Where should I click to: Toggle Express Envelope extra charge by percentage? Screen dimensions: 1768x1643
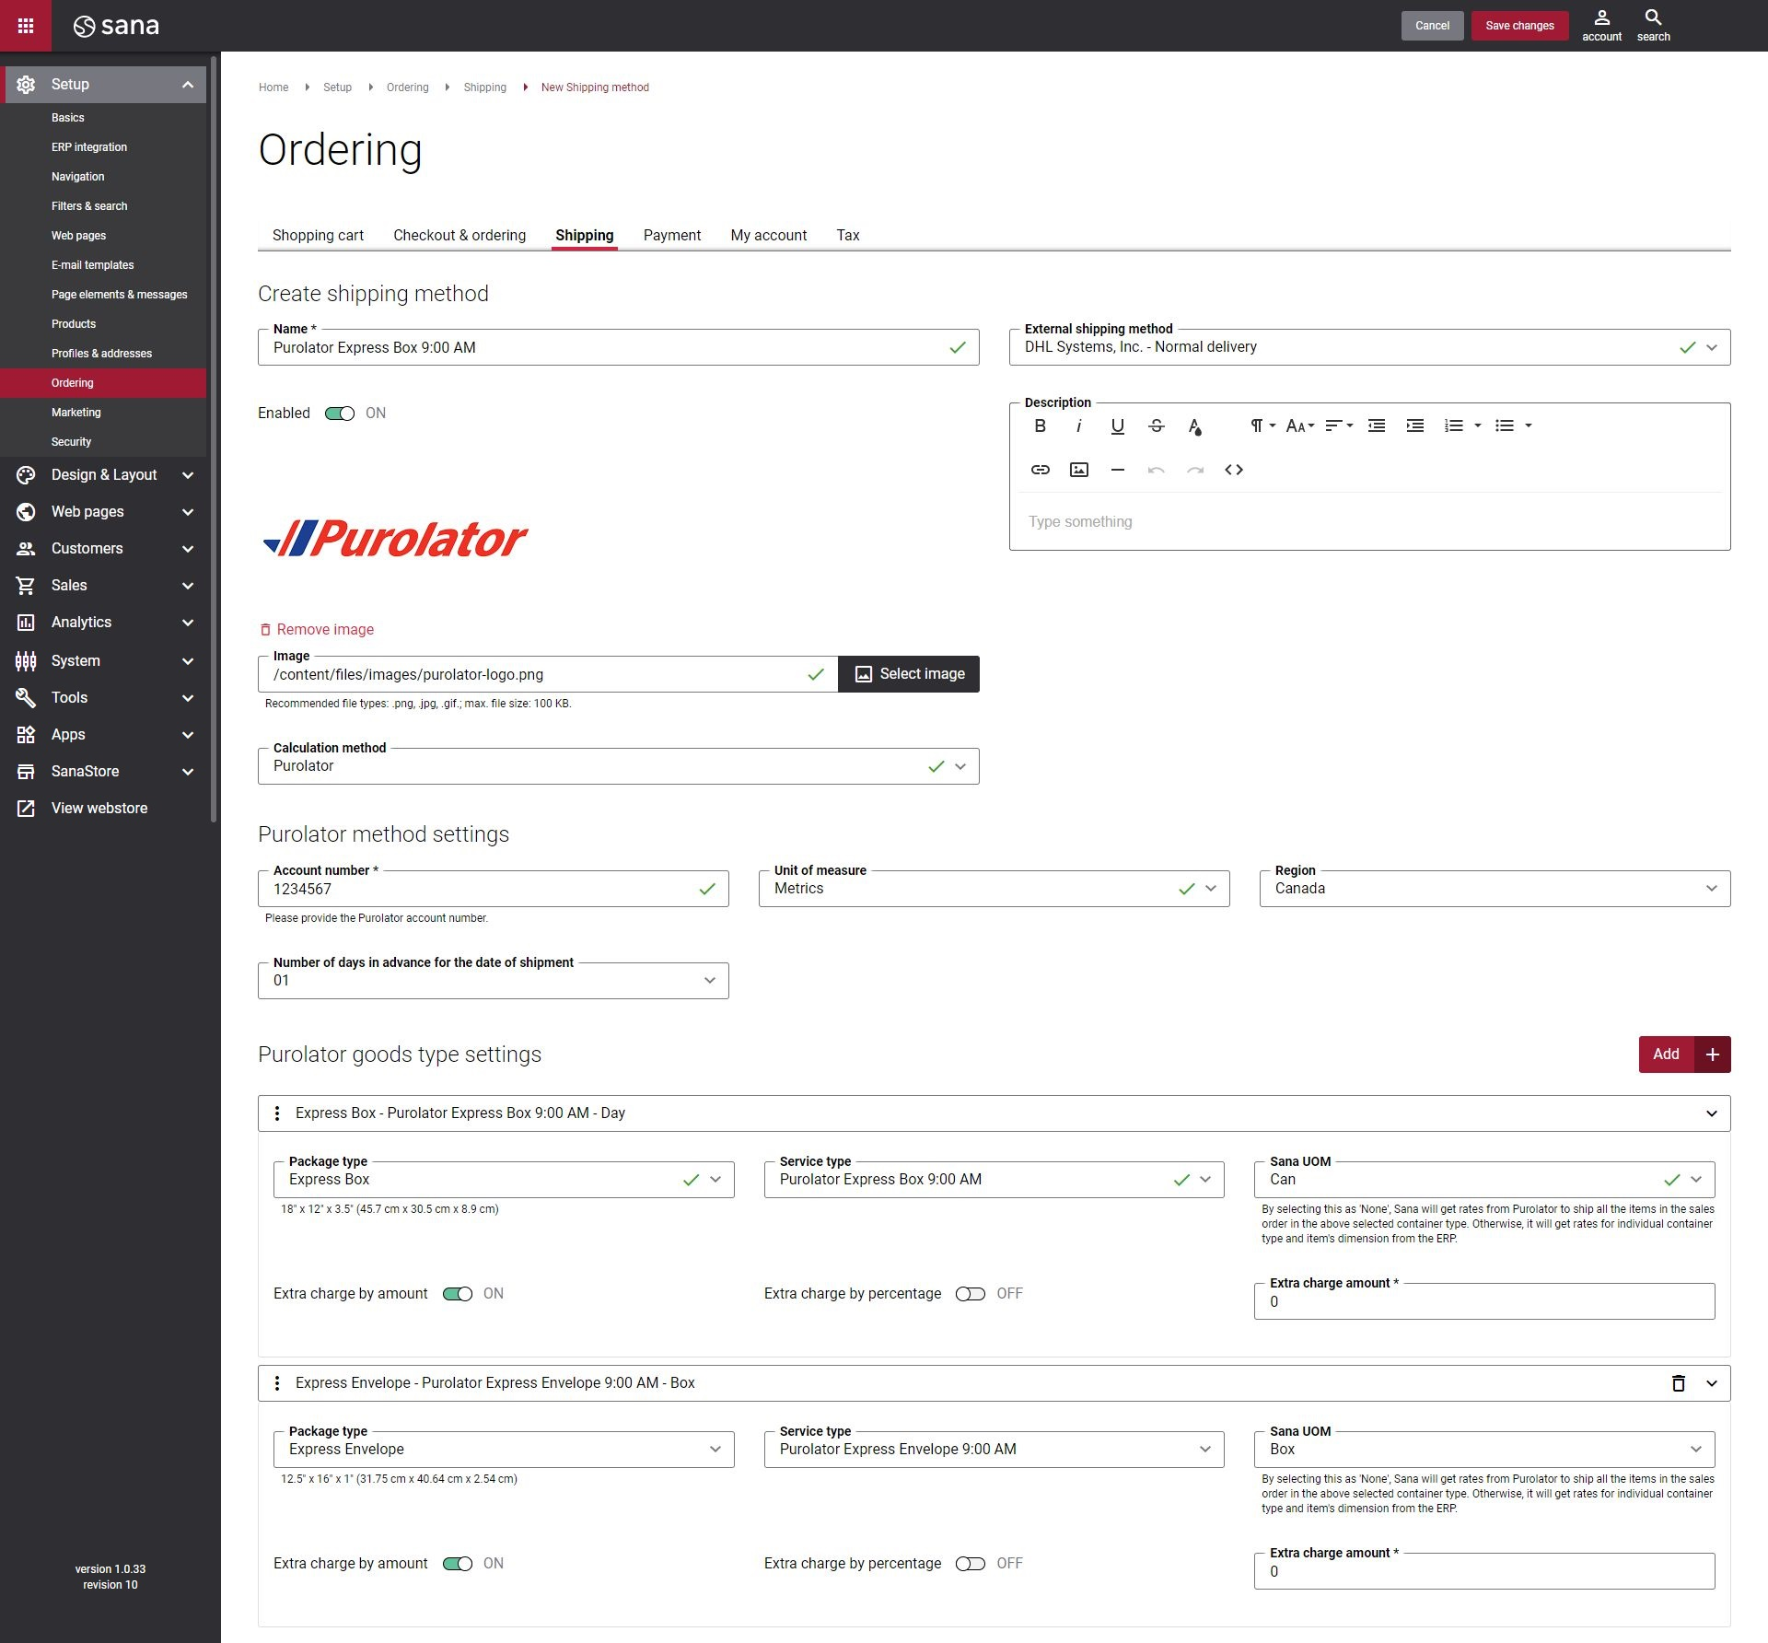coord(971,1564)
